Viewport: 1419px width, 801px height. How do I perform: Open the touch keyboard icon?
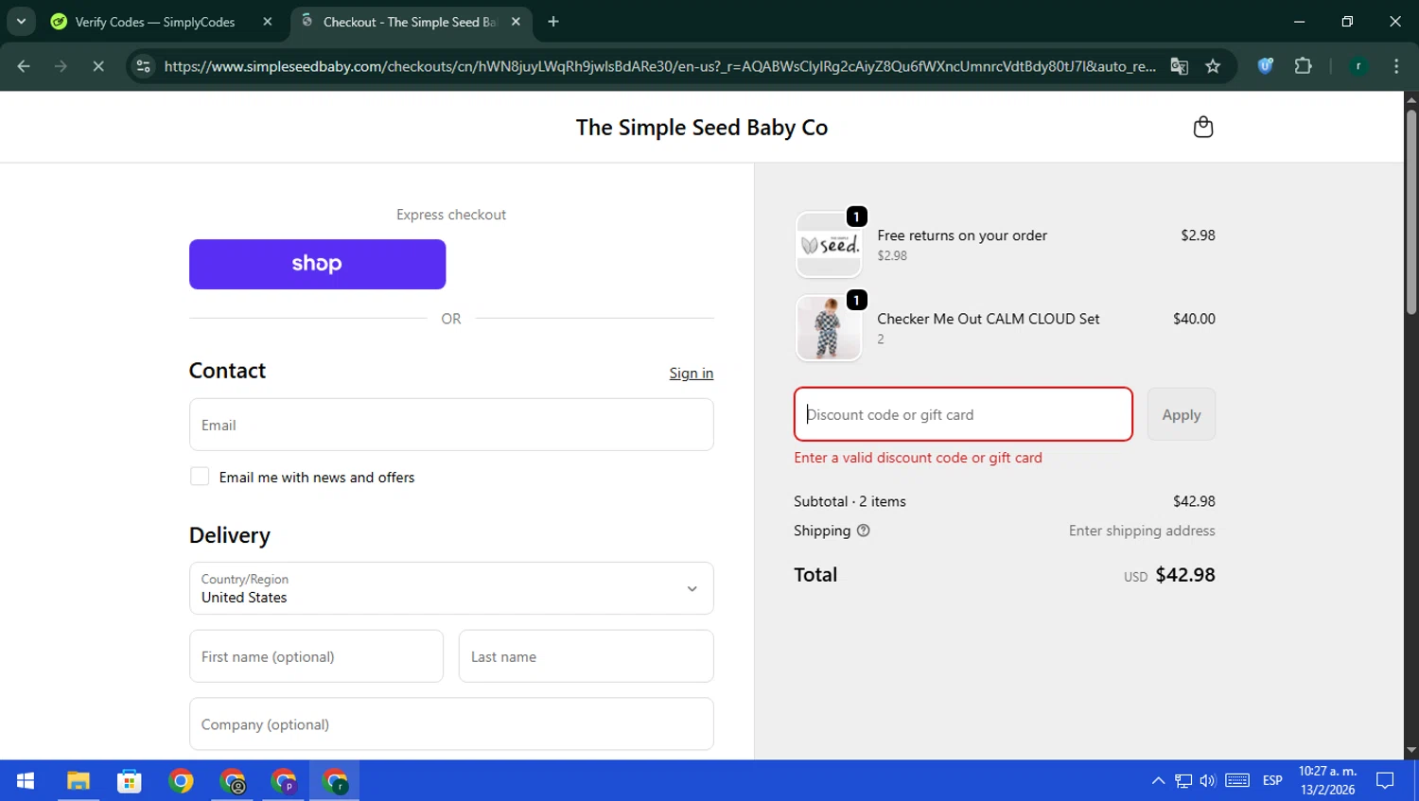(1237, 780)
